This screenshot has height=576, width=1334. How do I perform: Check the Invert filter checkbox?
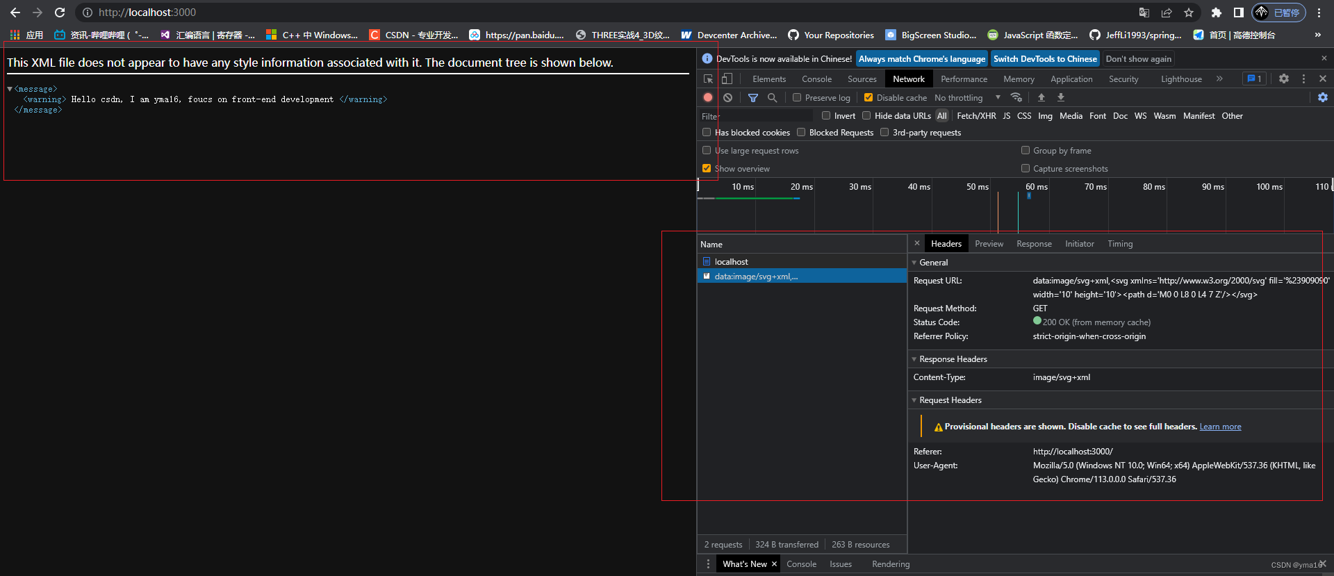(x=826, y=115)
